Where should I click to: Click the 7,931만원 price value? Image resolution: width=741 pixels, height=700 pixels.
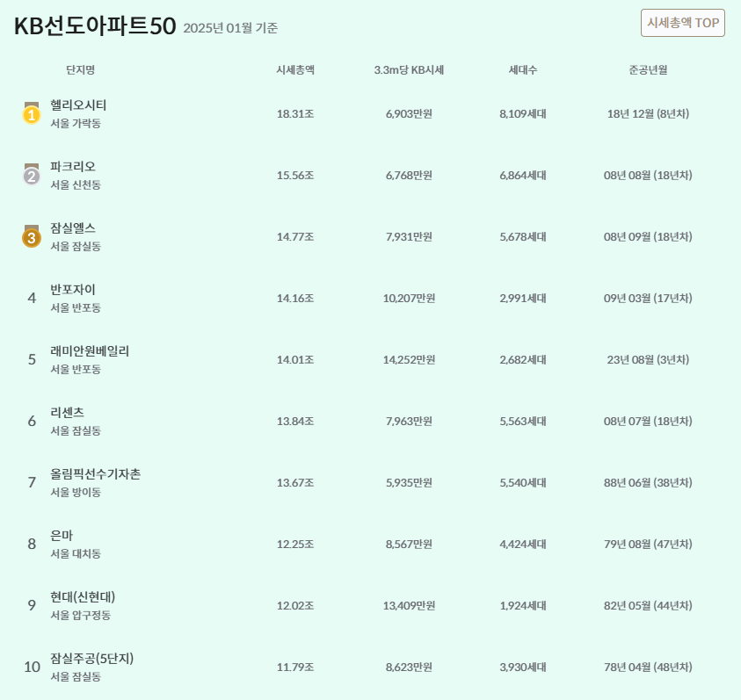[x=409, y=236]
